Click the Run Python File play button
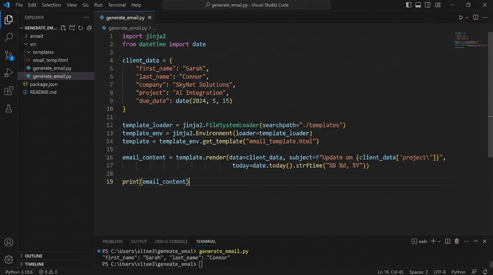This screenshot has height=275, width=493. 461,18
